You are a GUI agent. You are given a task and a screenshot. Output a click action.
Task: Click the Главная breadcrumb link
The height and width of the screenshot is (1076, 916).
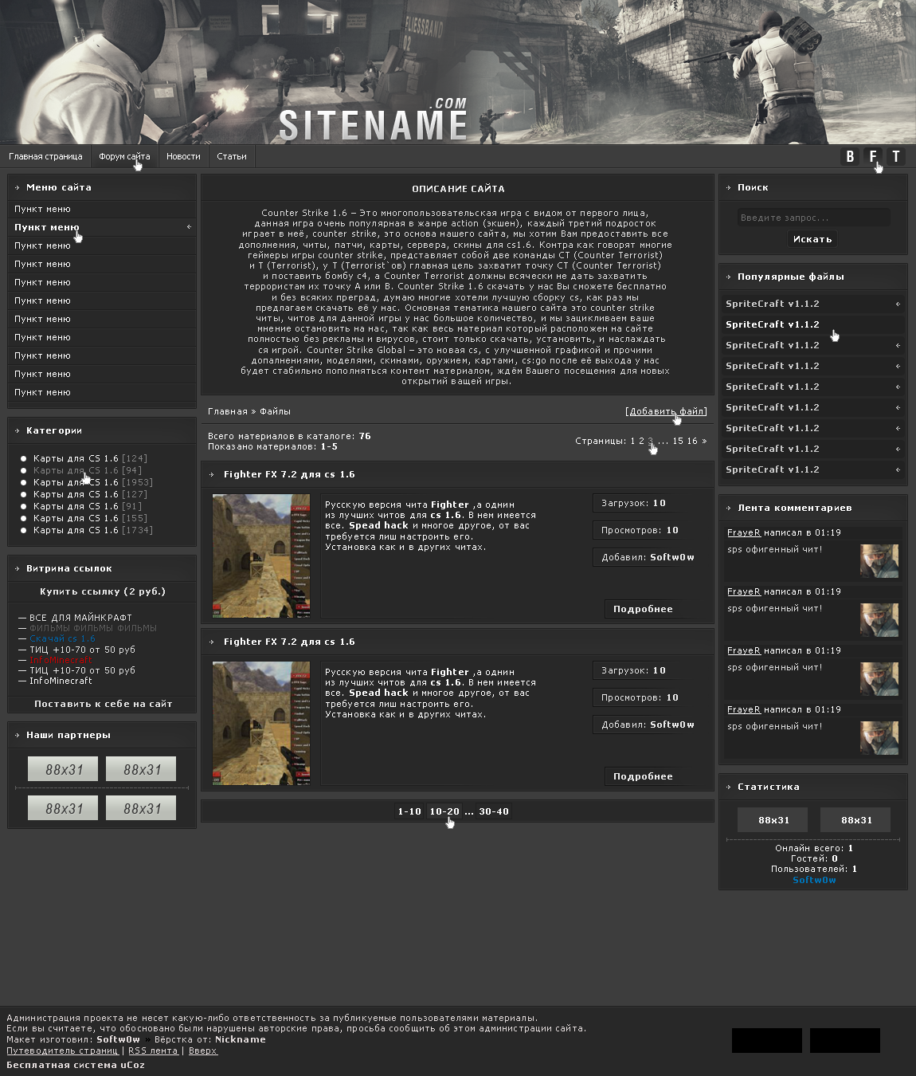click(x=228, y=411)
